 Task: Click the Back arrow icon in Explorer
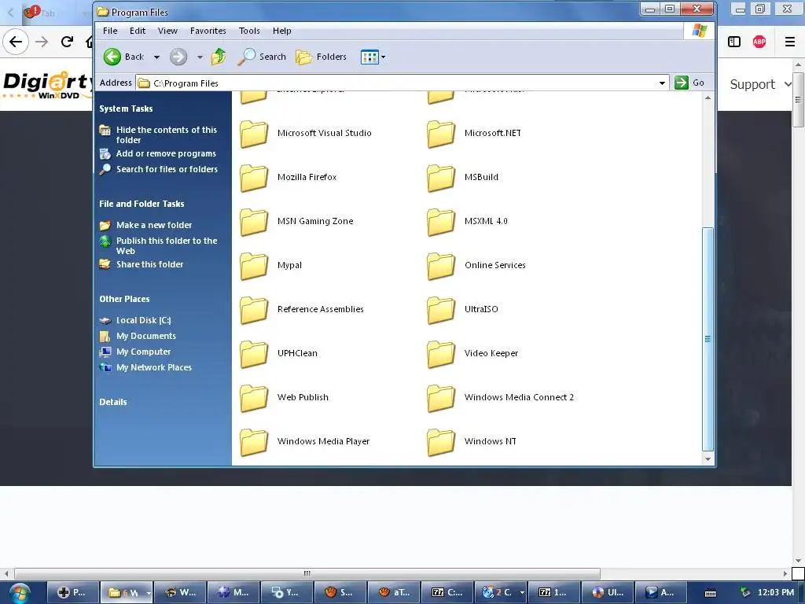(x=112, y=57)
